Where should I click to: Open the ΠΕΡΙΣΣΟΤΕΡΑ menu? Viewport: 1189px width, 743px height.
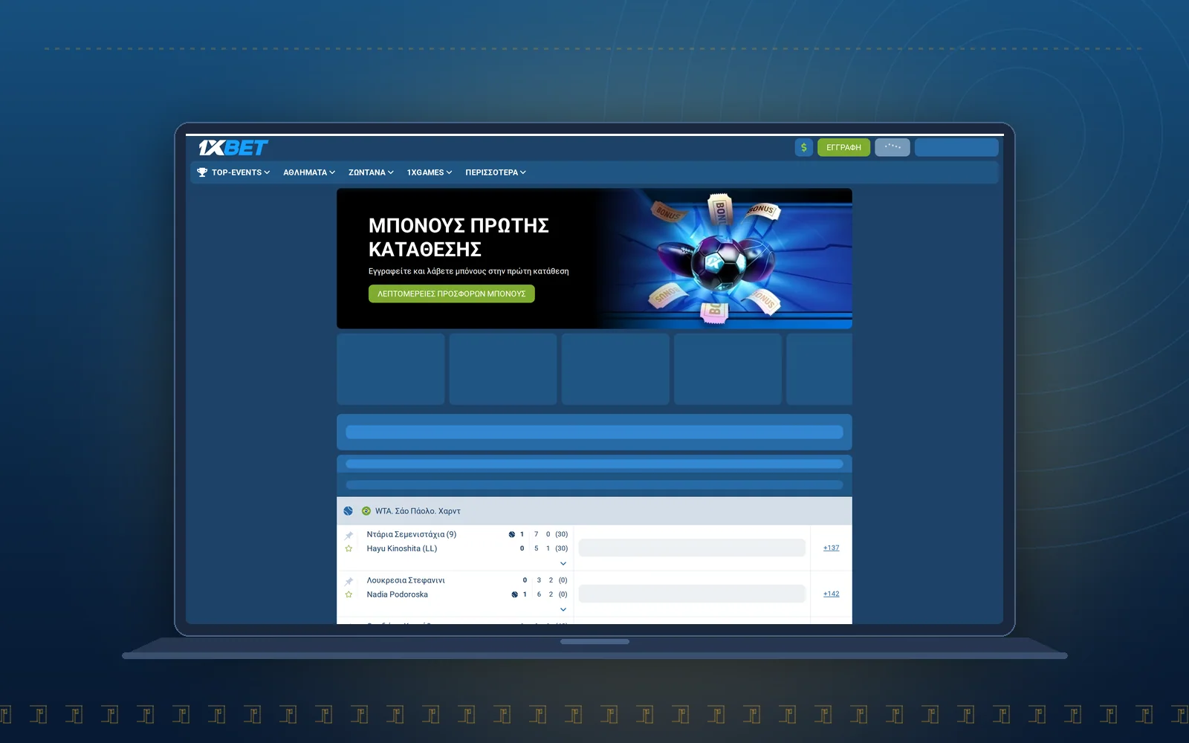[x=496, y=172]
